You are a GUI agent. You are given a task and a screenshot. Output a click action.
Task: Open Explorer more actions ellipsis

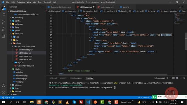(43, 7)
